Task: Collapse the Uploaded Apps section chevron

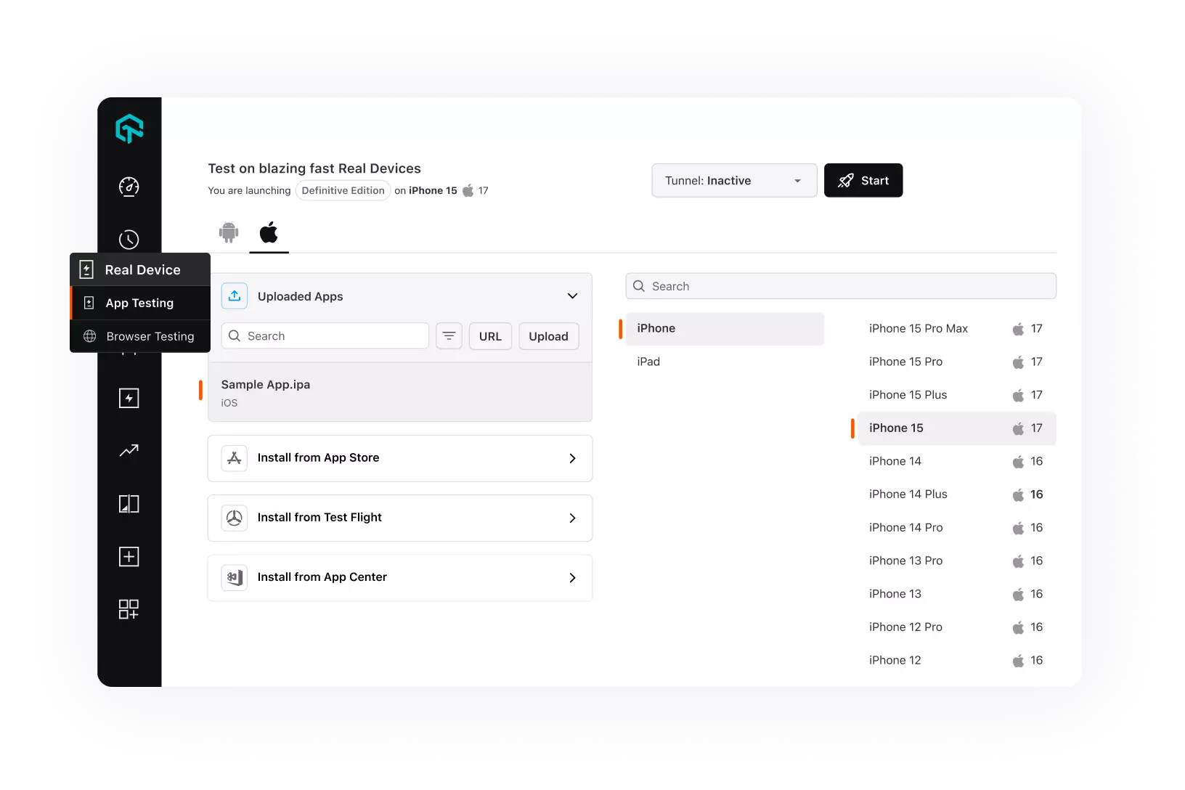Action: [572, 296]
